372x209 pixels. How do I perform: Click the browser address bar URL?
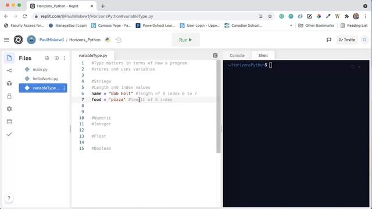97,16
